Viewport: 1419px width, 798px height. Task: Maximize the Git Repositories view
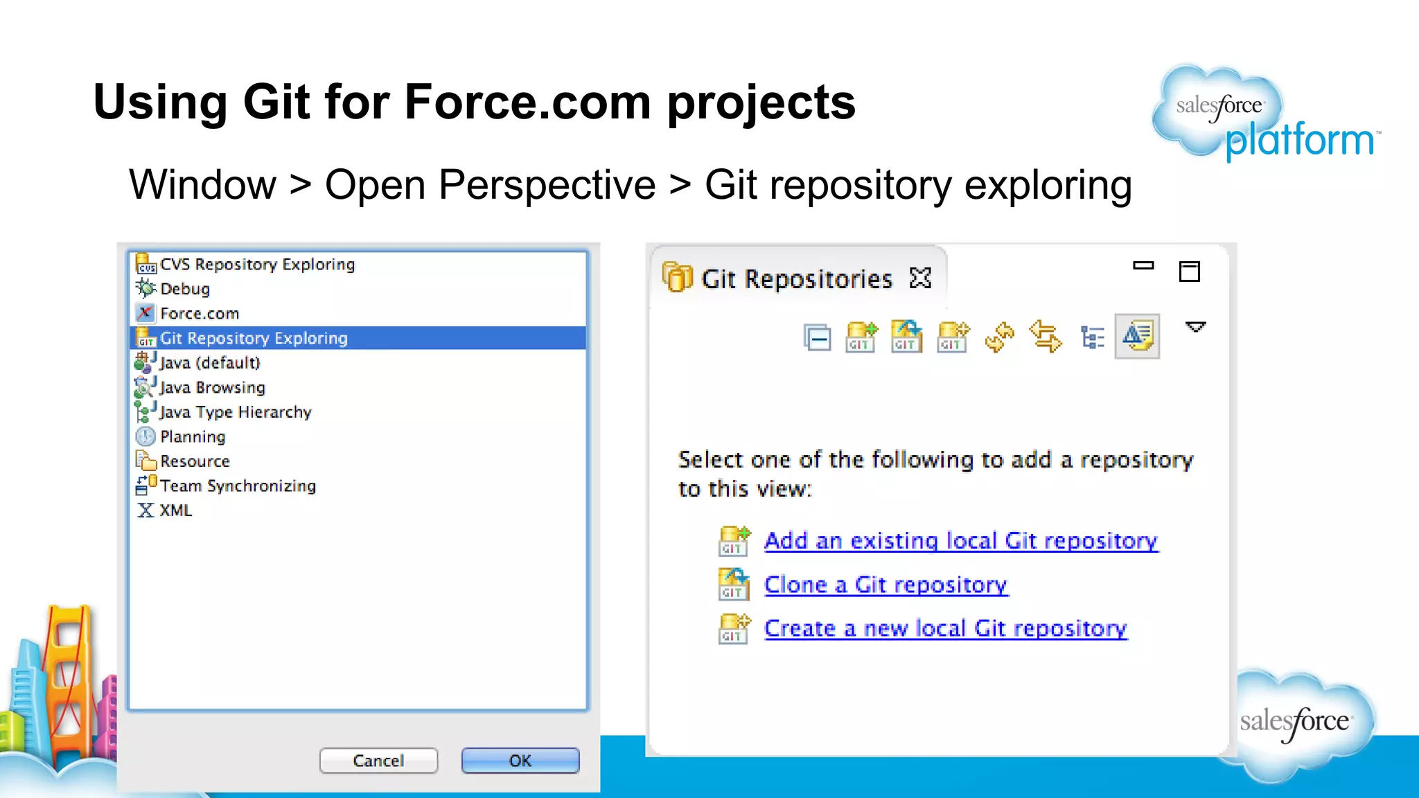1190,271
